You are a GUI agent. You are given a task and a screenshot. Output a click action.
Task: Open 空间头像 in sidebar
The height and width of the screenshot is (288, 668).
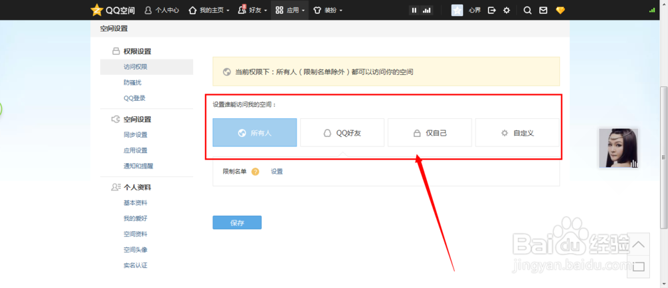(136, 250)
